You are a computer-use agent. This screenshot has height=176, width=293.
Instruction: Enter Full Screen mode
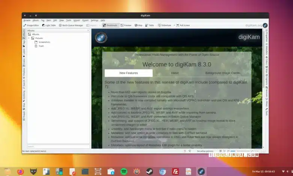click(x=183, y=25)
